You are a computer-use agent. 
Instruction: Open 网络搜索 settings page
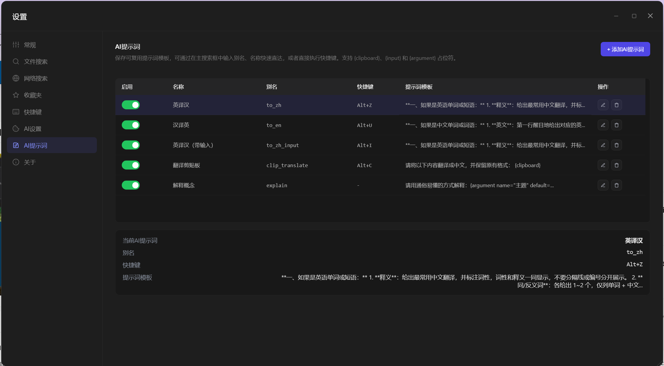(52, 78)
